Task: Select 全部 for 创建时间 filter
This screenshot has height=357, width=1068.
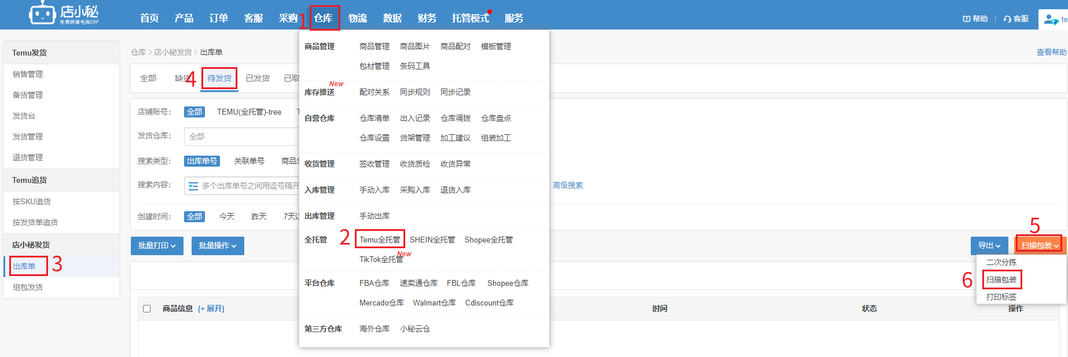Action: [194, 216]
